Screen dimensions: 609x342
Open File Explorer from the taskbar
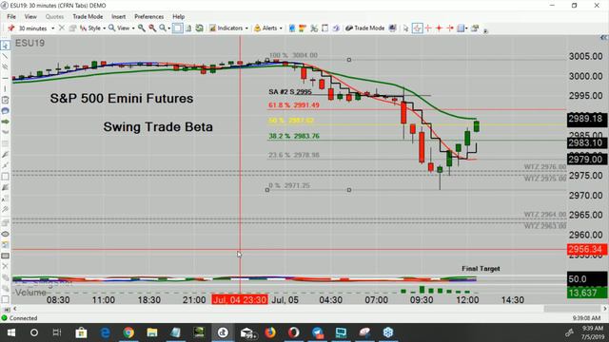click(x=152, y=332)
